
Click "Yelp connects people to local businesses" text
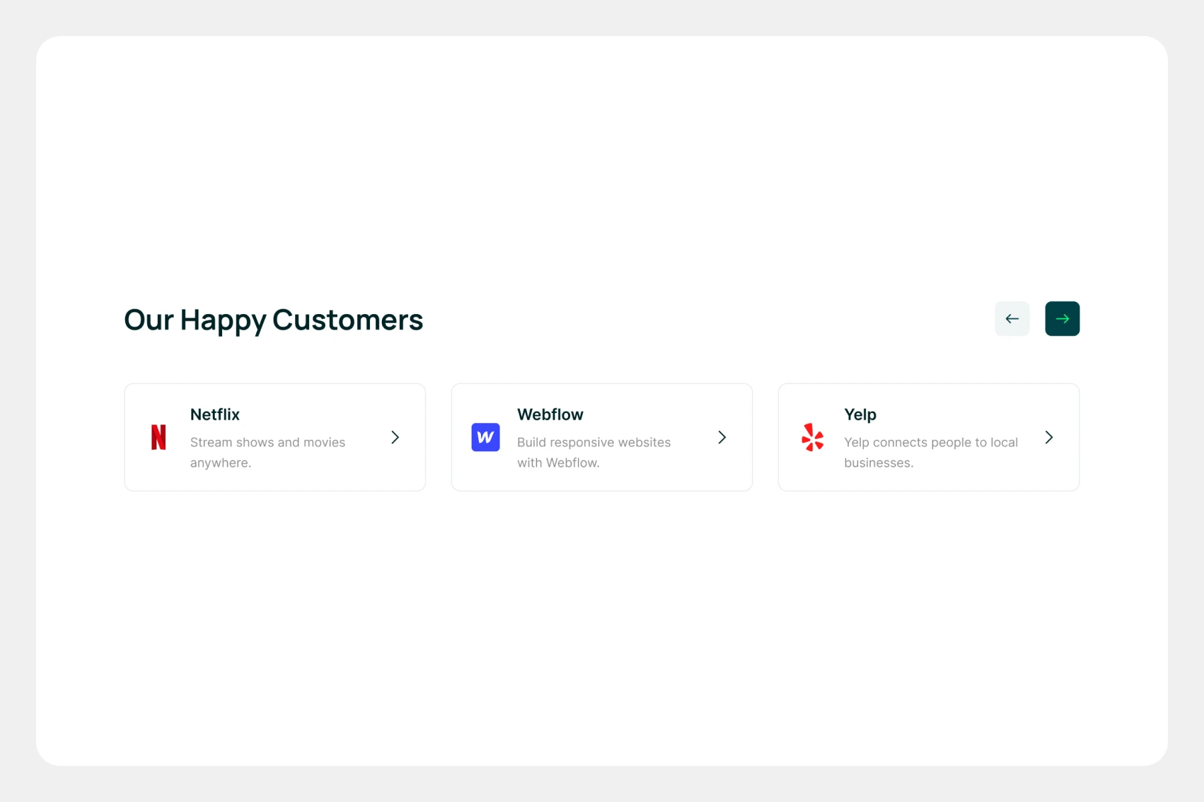[x=930, y=452]
